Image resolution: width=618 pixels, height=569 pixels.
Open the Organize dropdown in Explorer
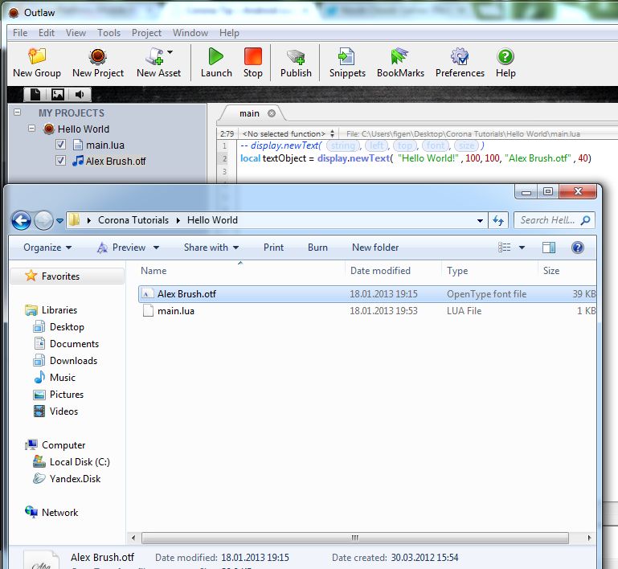pos(47,248)
